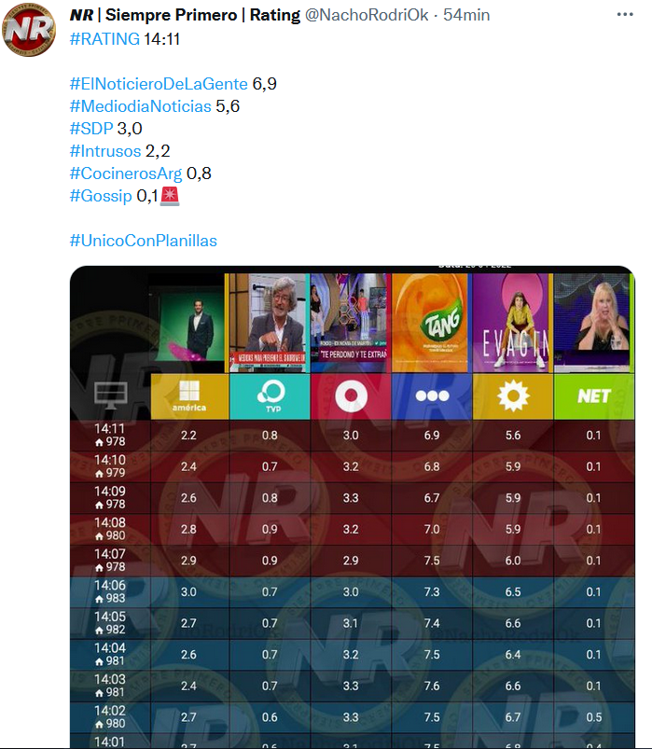Open the @NachoRodriOk handle
The height and width of the screenshot is (749, 652).
(x=367, y=15)
